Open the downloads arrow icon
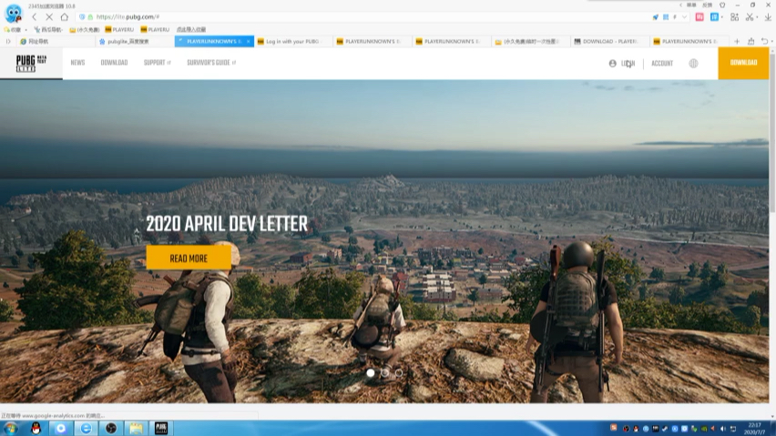Viewport: 776px width, 436px height. point(768,16)
